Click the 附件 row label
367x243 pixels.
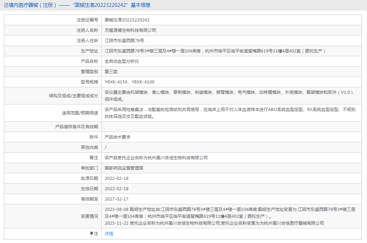tap(94, 137)
